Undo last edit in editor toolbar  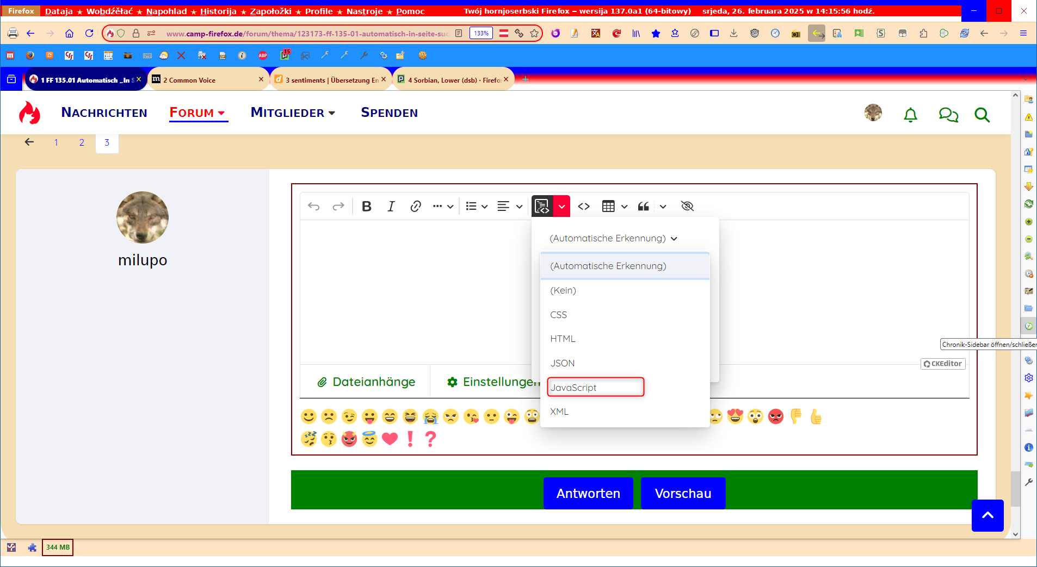click(x=313, y=206)
